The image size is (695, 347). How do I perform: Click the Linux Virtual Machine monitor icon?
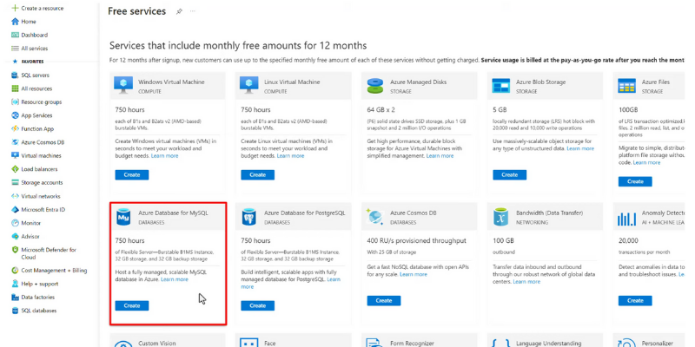click(x=249, y=85)
